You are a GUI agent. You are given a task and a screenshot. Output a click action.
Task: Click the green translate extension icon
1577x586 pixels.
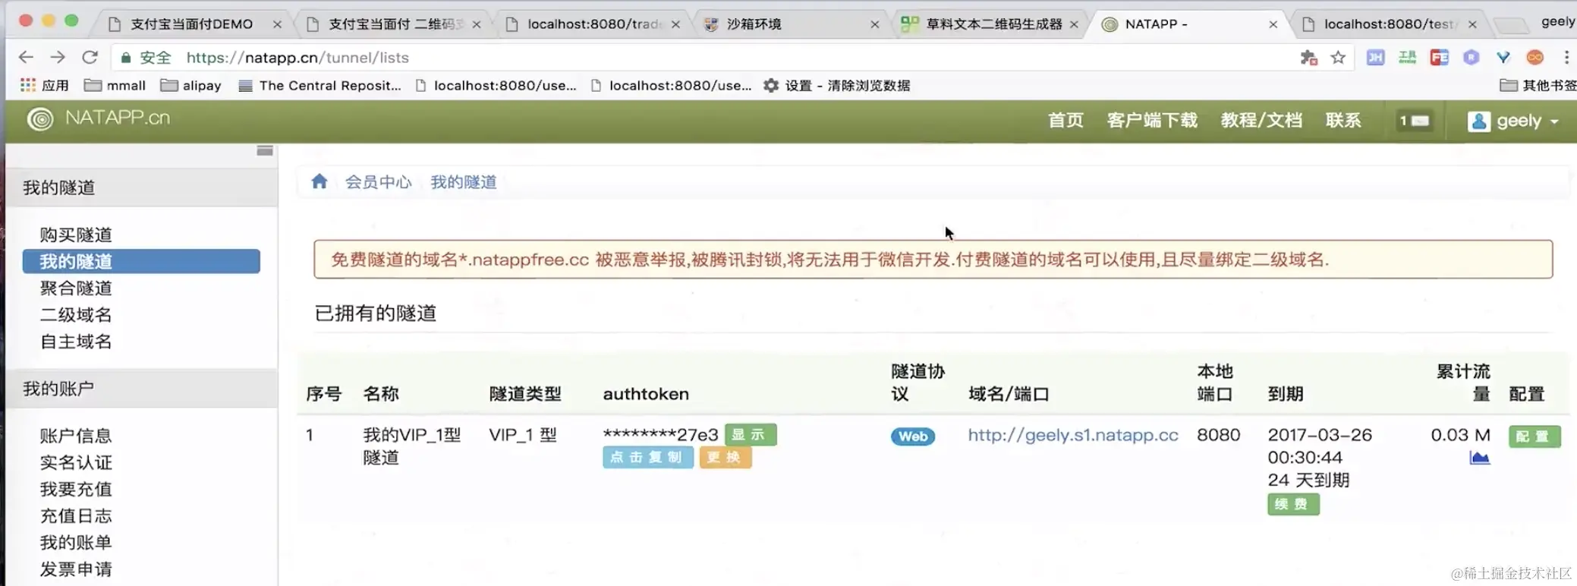(1407, 58)
